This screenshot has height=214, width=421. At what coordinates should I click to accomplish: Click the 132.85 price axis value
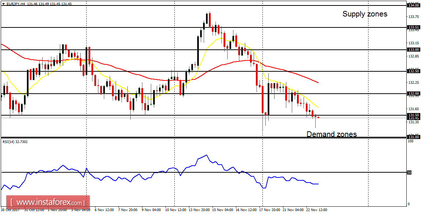click(x=414, y=56)
